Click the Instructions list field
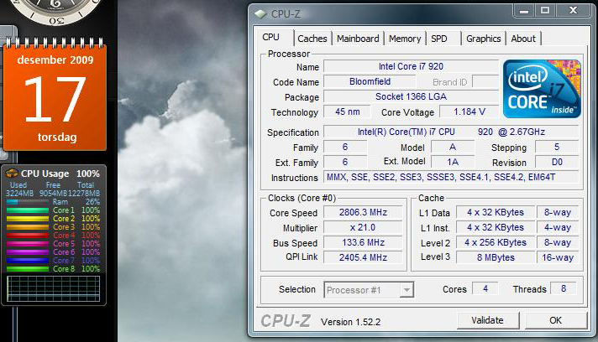This screenshot has height=342, width=598. 451,177
